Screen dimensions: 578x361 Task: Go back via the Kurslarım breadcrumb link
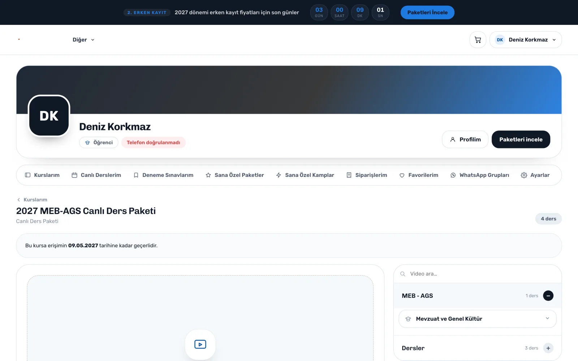point(32,200)
